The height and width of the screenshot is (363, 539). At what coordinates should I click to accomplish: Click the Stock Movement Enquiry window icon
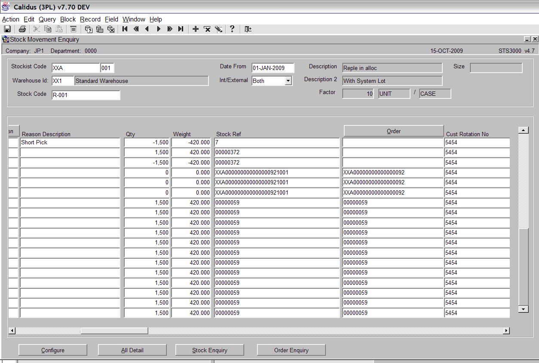tap(6, 40)
